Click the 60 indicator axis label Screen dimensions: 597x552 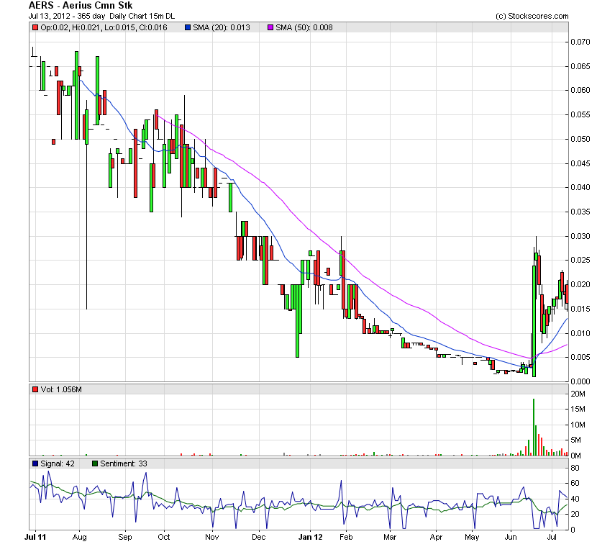(x=575, y=484)
